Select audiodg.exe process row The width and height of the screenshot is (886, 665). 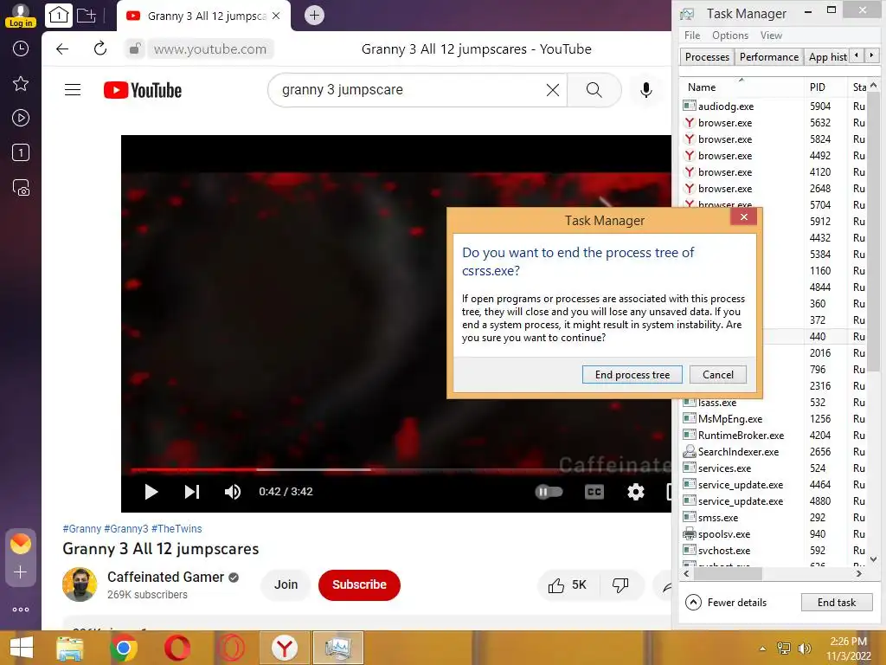point(773,107)
